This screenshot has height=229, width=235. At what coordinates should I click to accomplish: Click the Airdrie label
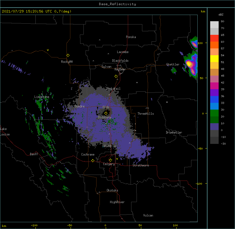(110, 146)
